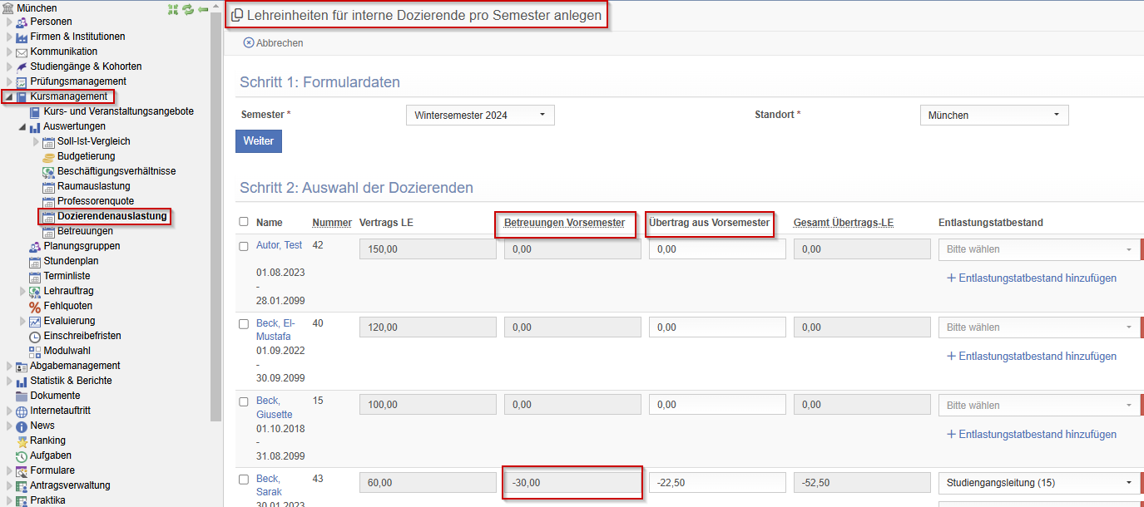1144x507 pixels.
Task: Open Stundenplan in the navigation tree
Action: click(71, 261)
